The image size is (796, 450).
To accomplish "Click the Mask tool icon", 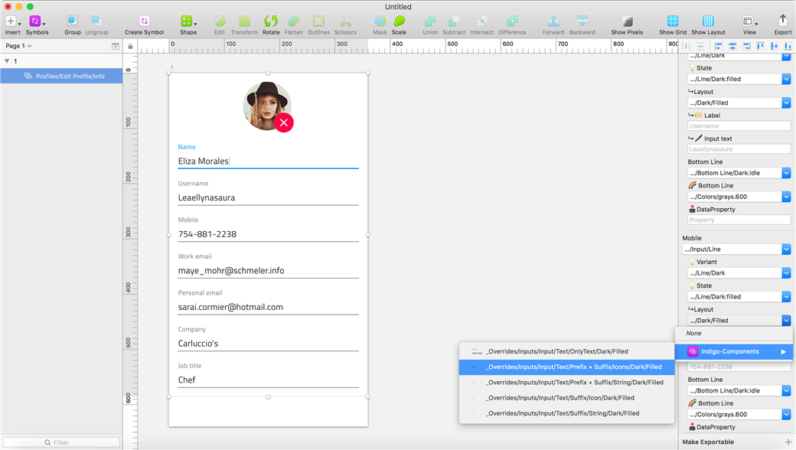I will click(380, 21).
